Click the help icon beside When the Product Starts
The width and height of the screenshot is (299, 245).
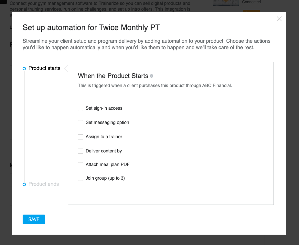pyautogui.click(x=151, y=76)
